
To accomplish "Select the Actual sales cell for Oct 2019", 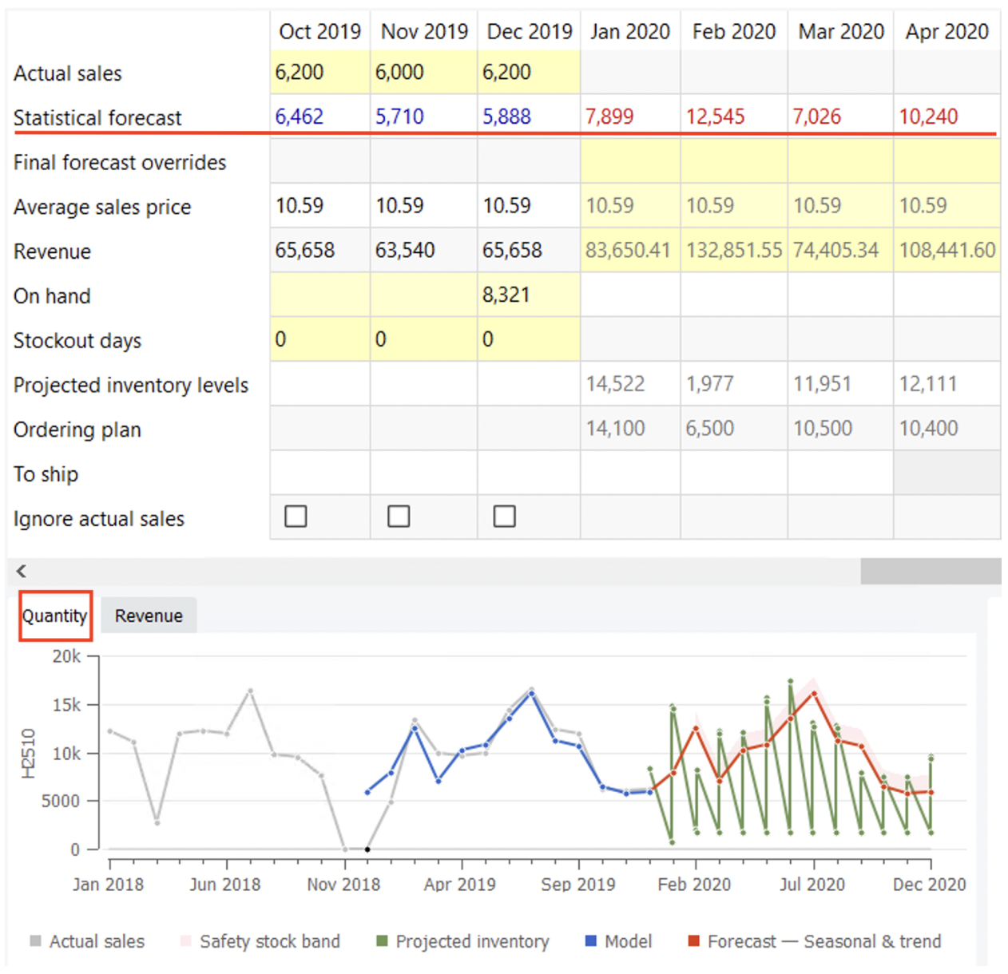I will 319,73.
